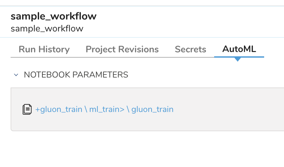Select the sample_workflow subtitle text
284x167 pixels.
tap(47, 28)
